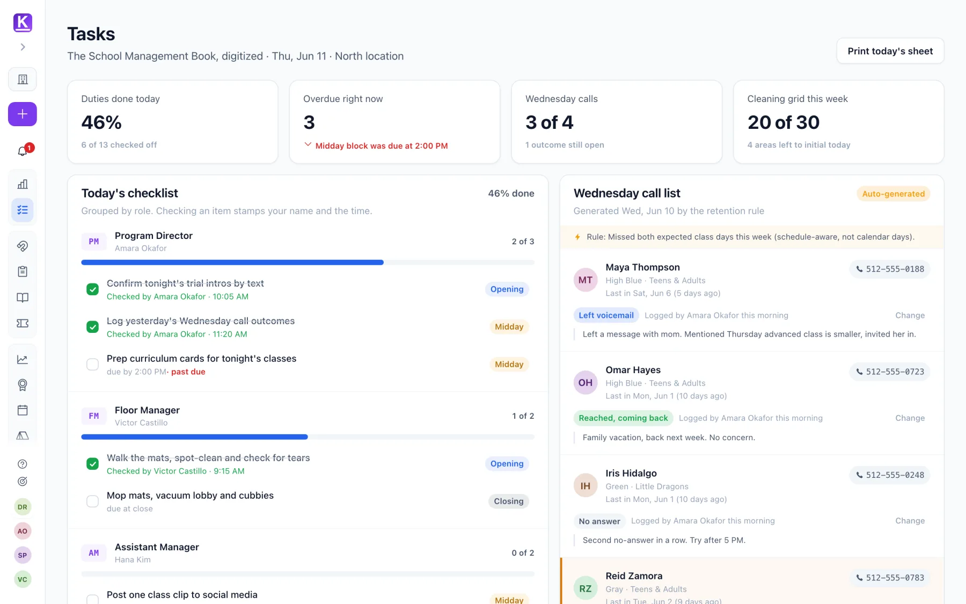
Task: Click the Program Director progress bar
Action: 308,263
